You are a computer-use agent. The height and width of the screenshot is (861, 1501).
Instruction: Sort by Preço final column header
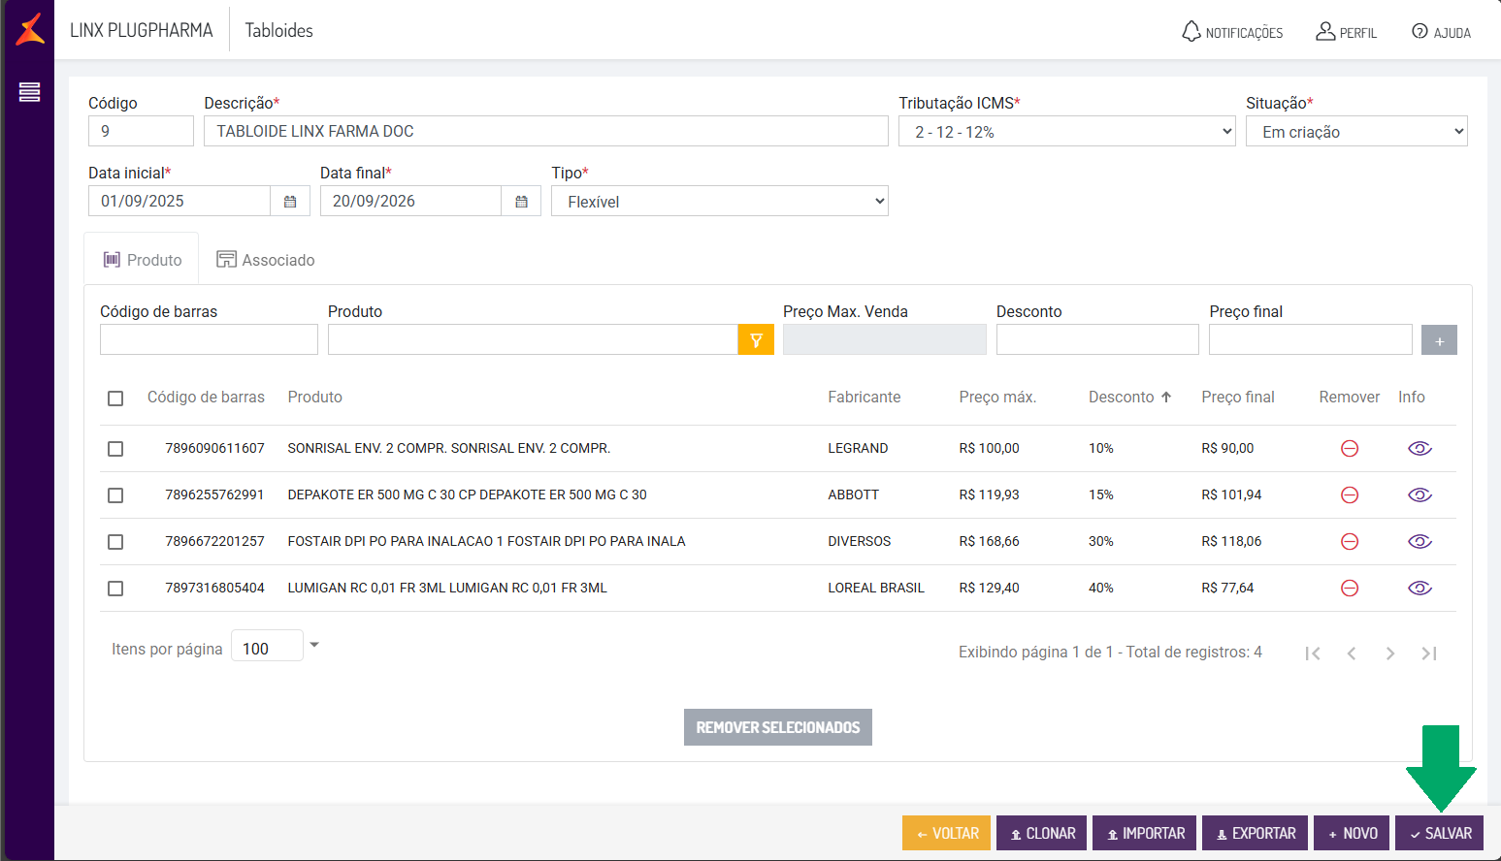1238,397
